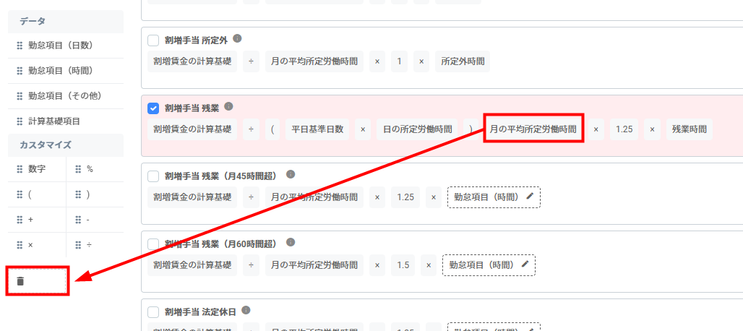Click 割増手当 残業(月45時間超) title text
This screenshot has height=331, width=743.
[223, 176]
